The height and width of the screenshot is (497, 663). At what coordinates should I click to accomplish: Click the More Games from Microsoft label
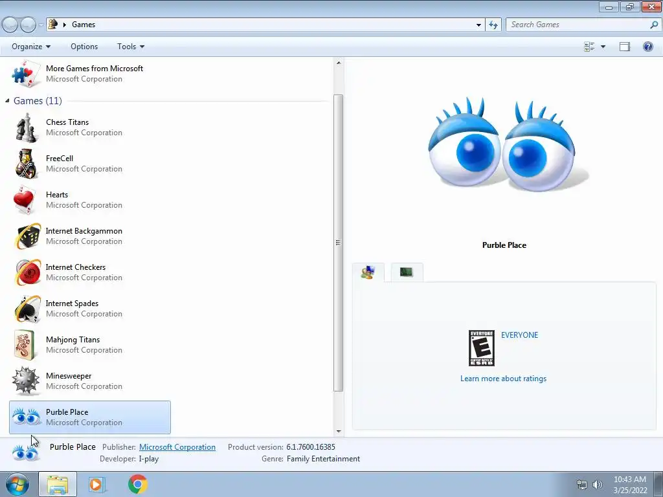[95, 69]
